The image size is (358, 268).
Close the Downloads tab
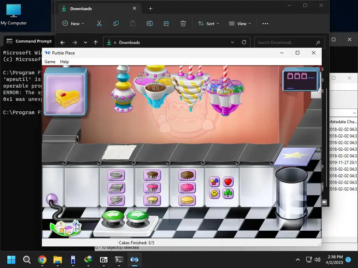click(x=135, y=8)
